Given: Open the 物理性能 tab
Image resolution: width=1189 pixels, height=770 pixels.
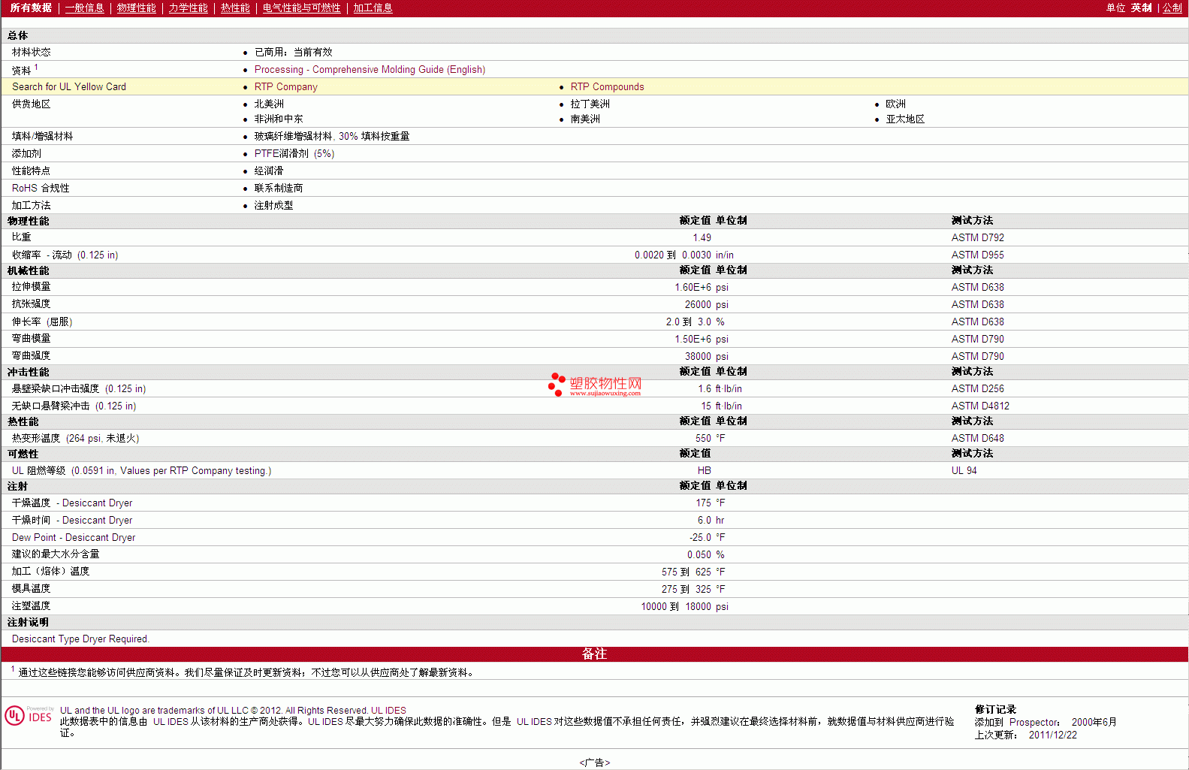Looking at the screenshot, I should (136, 8).
